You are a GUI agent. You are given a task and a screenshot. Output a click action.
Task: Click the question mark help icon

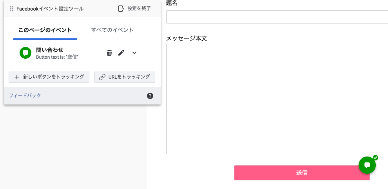[150, 96]
